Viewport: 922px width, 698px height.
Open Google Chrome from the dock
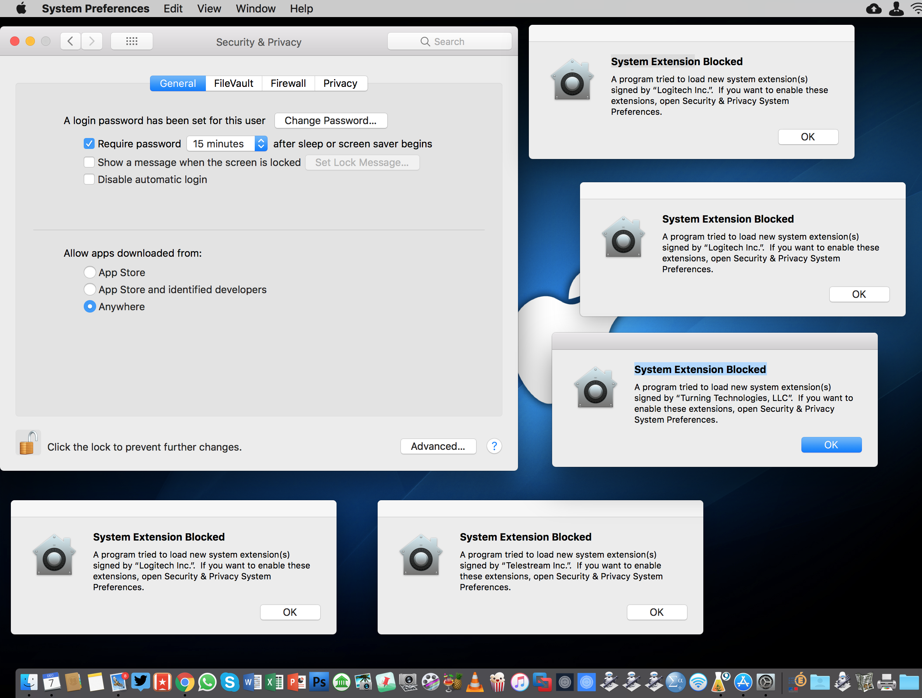[185, 682]
